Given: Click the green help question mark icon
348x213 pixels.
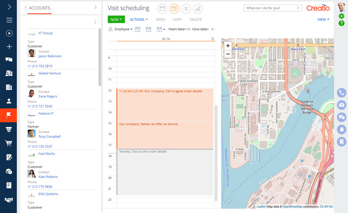Looking at the screenshot, I should 341,23.
